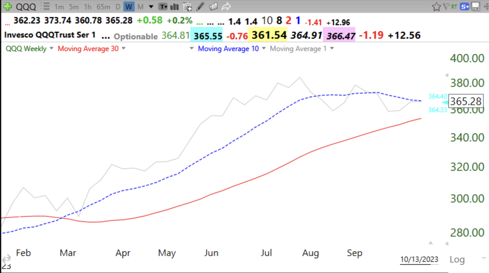The height and width of the screenshot is (273, 489).
Task: Open the dropdown arrow before Moving Average 10
Action: [x=192, y=48]
